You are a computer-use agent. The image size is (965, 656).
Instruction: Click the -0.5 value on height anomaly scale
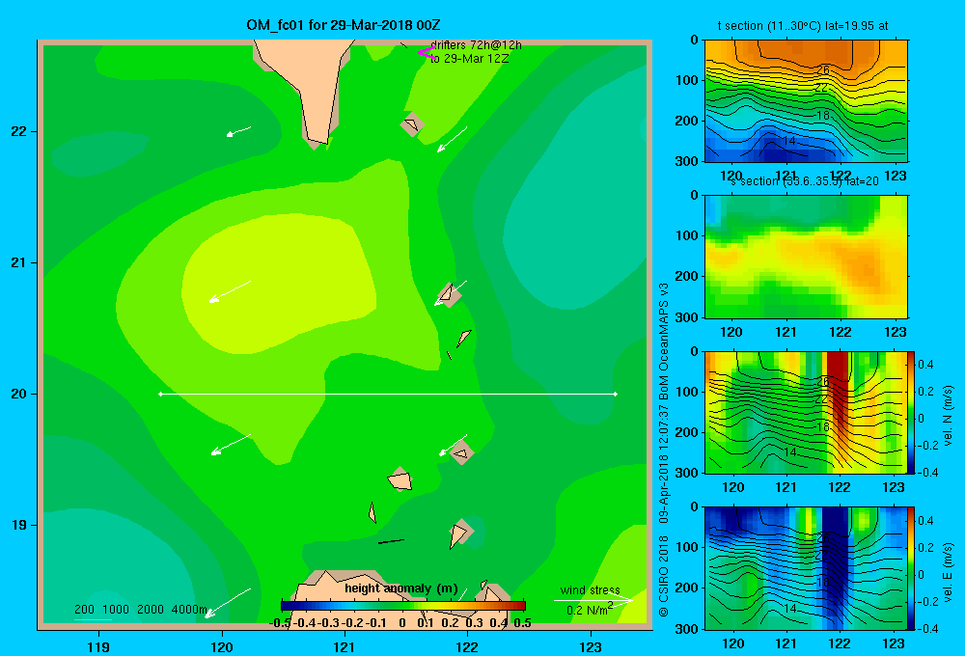coord(280,623)
